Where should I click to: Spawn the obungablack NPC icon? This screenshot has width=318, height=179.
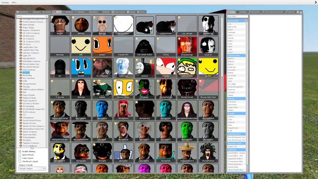tap(81, 110)
